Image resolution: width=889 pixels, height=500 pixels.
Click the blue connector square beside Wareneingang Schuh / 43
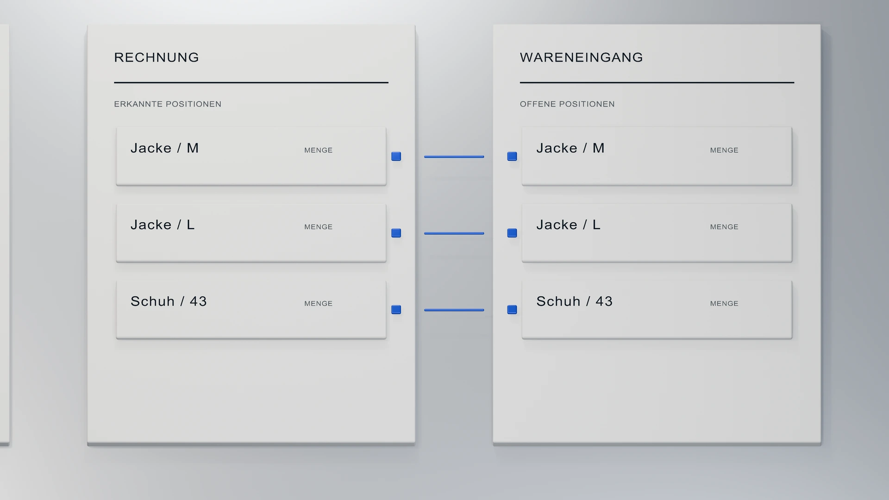tap(512, 310)
